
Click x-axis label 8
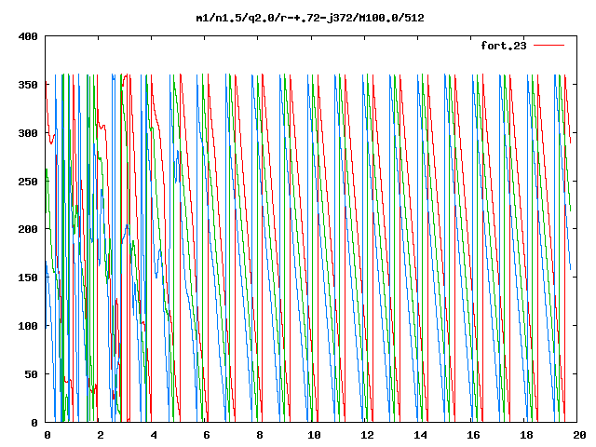click(x=260, y=435)
